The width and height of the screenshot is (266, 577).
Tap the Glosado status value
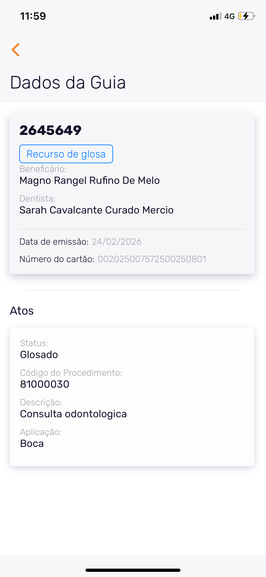pos(39,355)
